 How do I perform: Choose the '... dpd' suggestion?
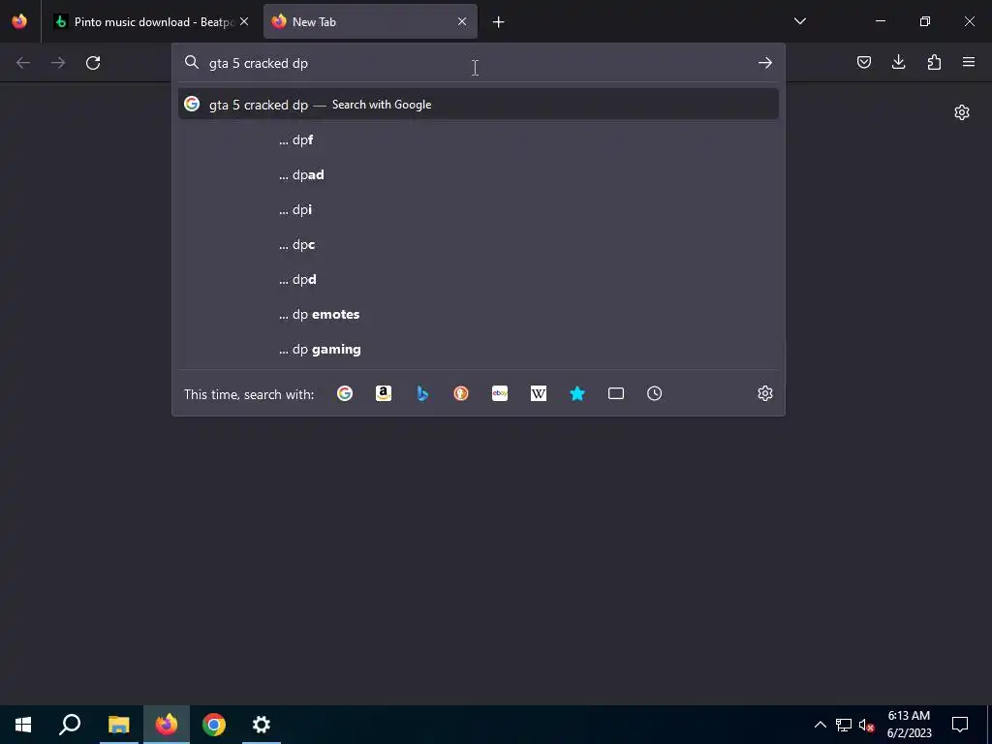(x=479, y=279)
